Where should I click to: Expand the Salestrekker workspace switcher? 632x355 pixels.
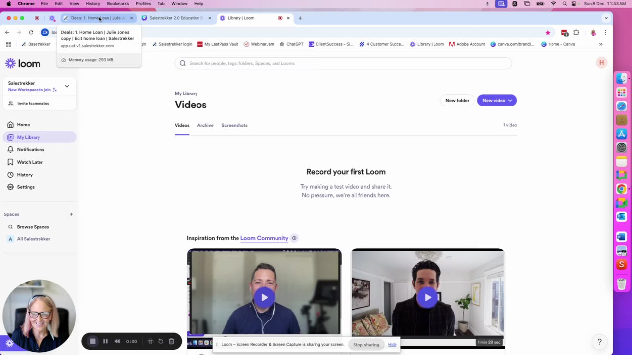[x=67, y=86]
